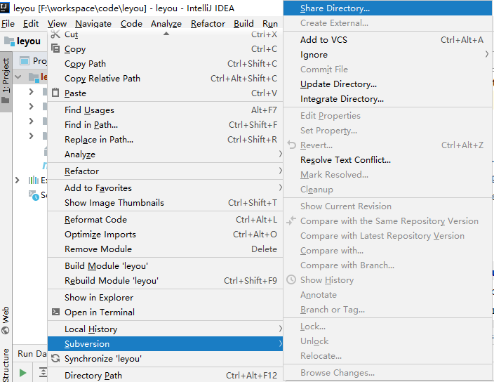Screen dimensions: 494x382
Task: Choose Add to VCS option
Action: coord(323,40)
